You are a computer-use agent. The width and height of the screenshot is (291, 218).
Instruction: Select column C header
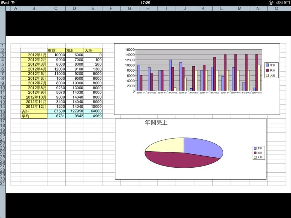click(x=56, y=9)
